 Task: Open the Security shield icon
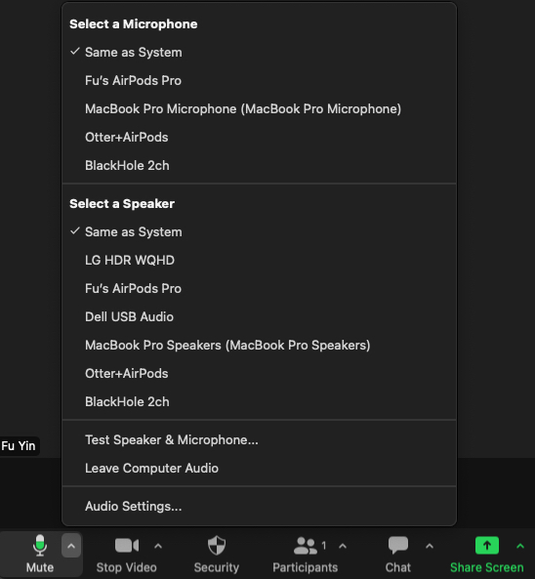217,546
